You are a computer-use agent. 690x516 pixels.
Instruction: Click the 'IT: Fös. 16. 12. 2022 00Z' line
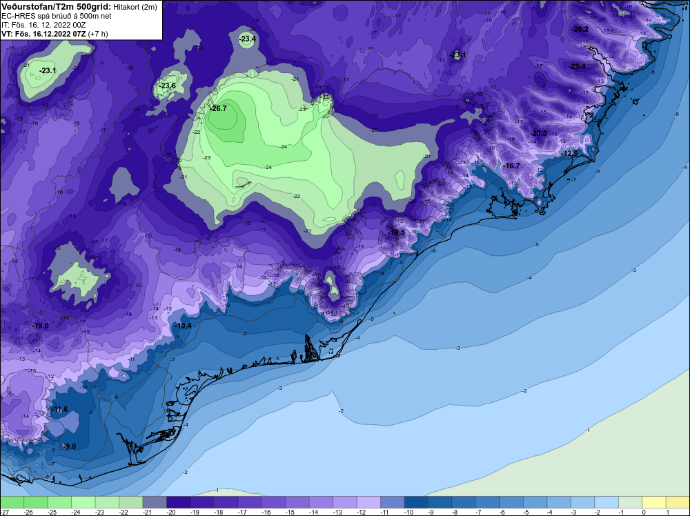tap(44, 25)
